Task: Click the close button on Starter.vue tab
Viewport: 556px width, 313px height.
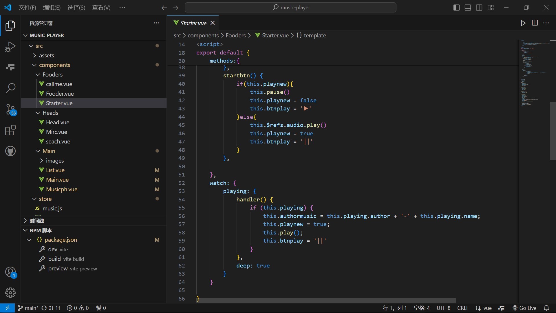Action: 213,23
